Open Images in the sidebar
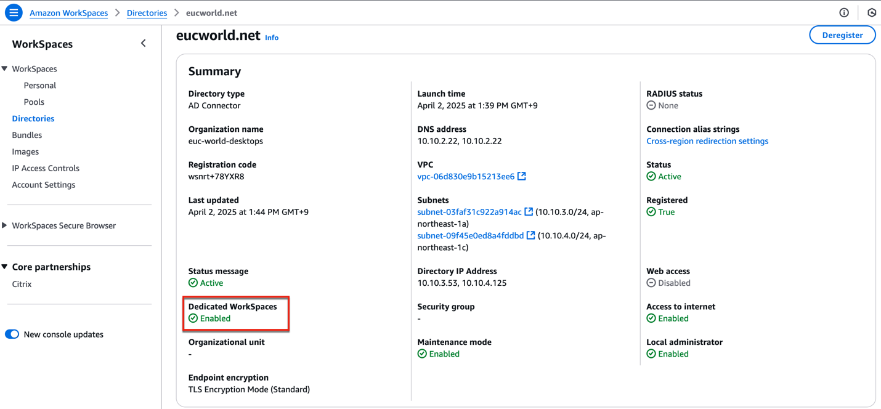 [25, 152]
